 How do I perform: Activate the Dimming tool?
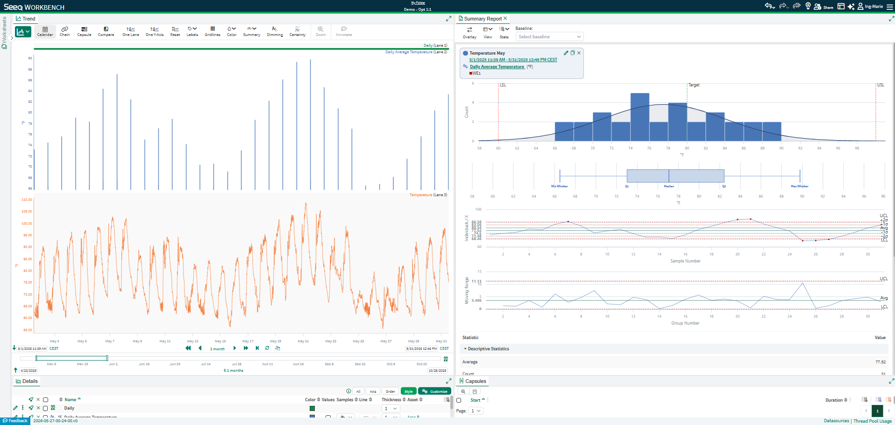click(275, 31)
